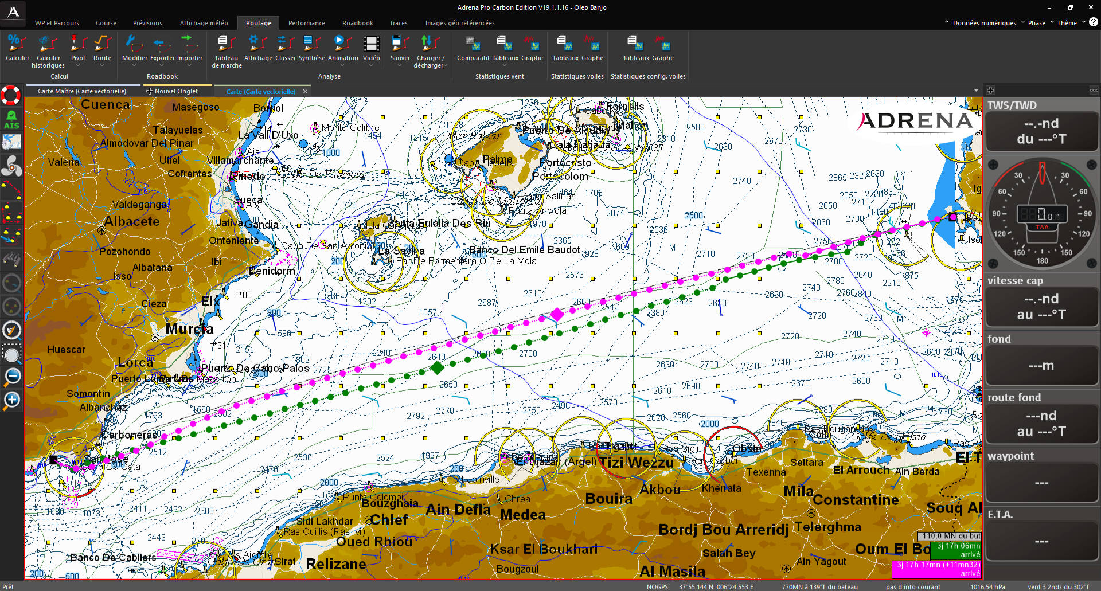Switch to Affichage météo tab
Viewport: 1101px width, 591px height.
tap(204, 23)
